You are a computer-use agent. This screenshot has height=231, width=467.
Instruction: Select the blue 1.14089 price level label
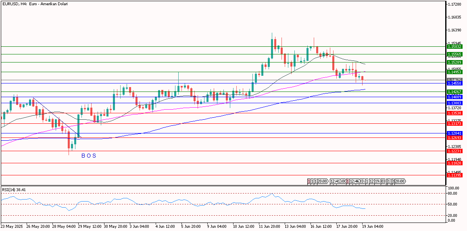[x=454, y=97]
